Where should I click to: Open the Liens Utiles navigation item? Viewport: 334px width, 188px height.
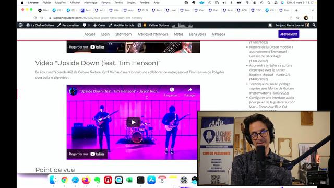pyautogui.click(x=197, y=34)
